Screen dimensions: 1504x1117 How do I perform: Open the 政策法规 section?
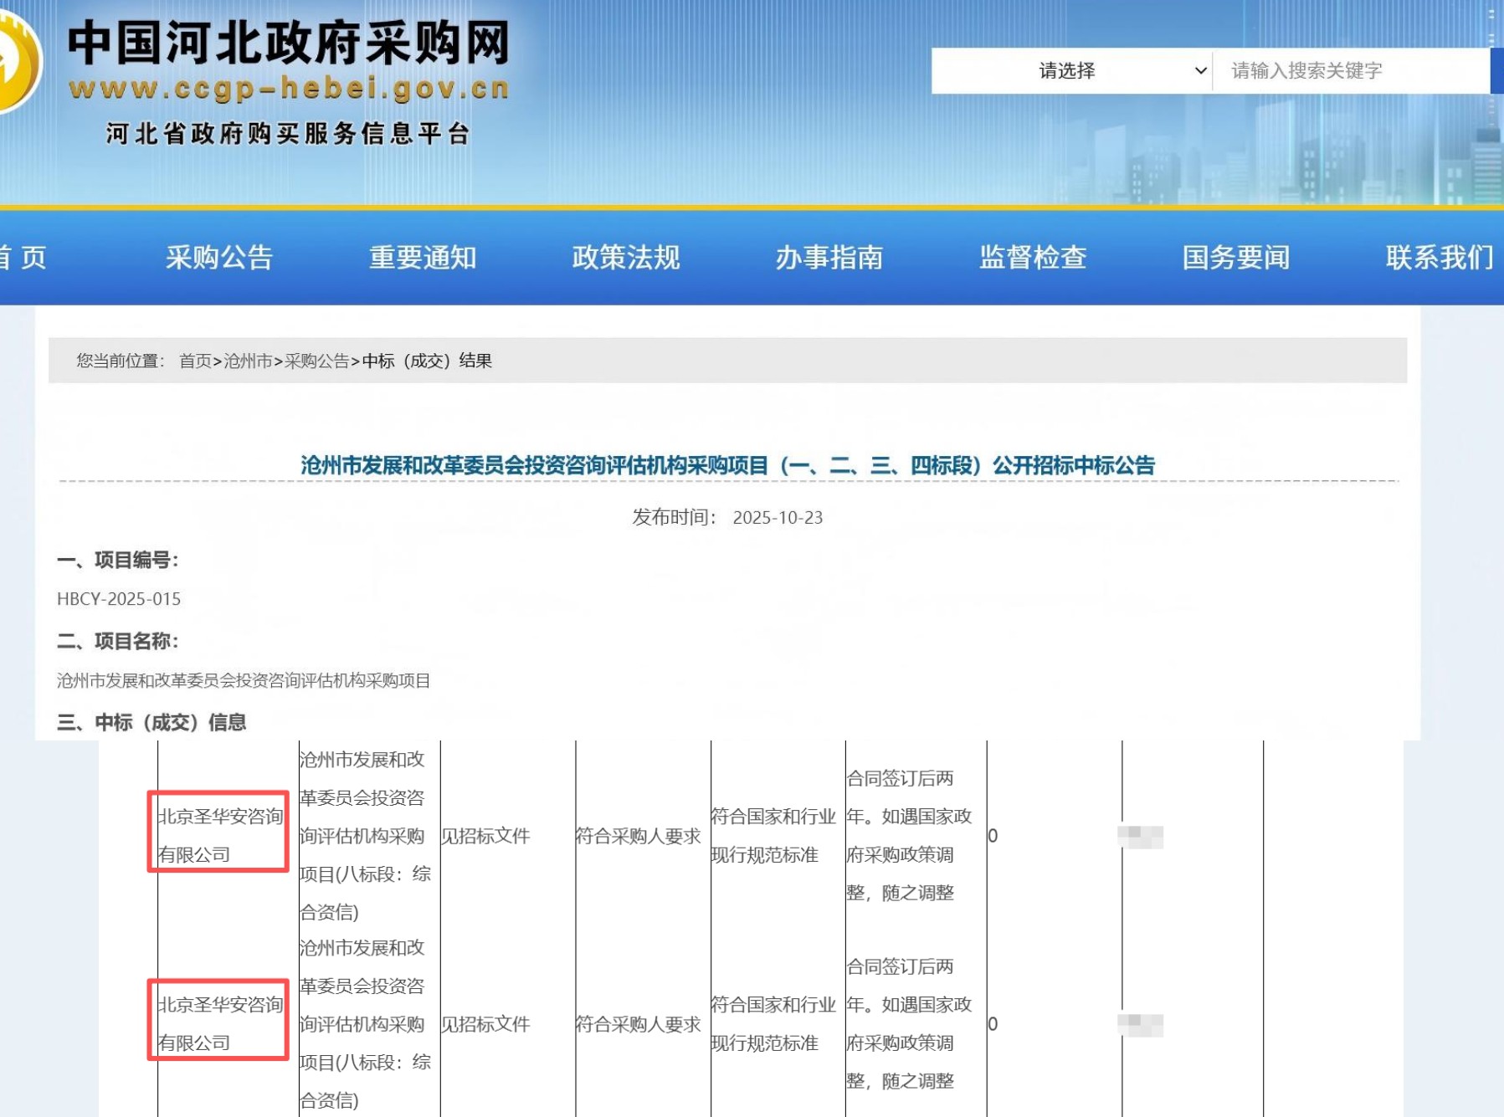pyautogui.click(x=626, y=258)
